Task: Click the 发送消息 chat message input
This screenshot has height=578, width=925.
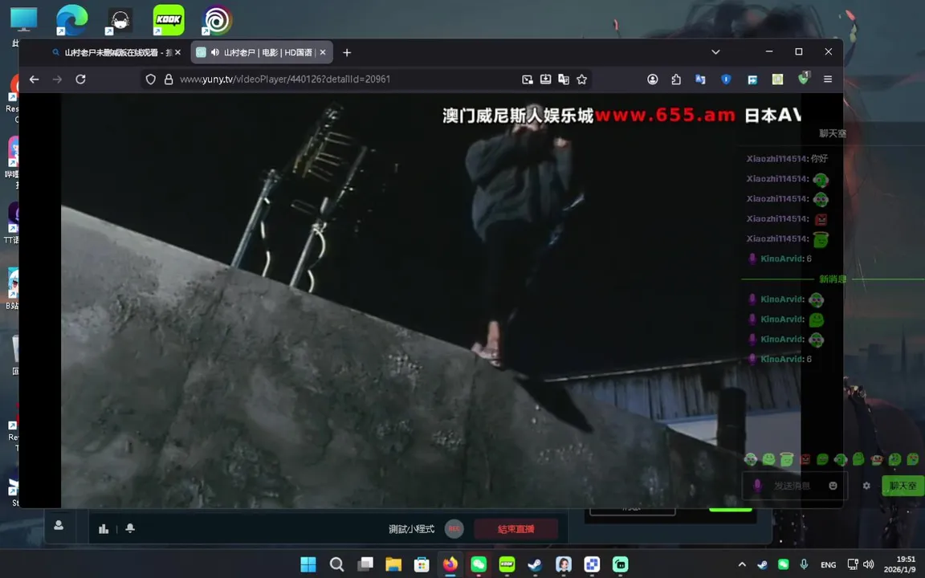Action: click(794, 486)
